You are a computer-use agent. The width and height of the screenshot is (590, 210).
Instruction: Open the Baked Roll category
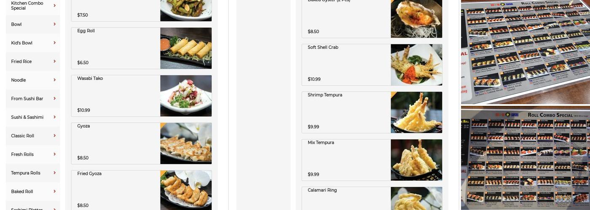(x=33, y=192)
